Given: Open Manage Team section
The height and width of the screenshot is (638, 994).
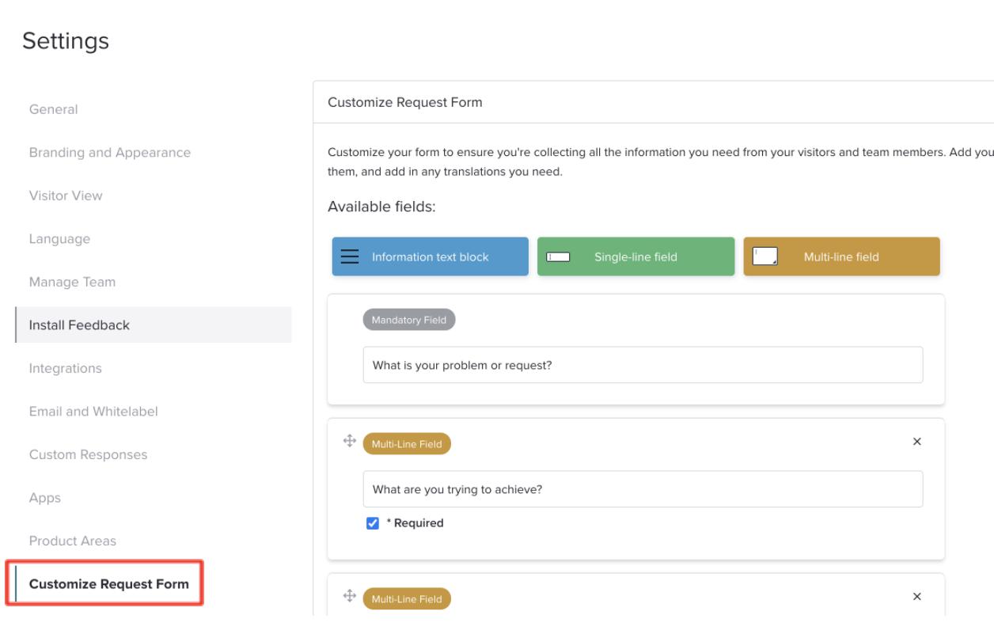Looking at the screenshot, I should [x=72, y=282].
